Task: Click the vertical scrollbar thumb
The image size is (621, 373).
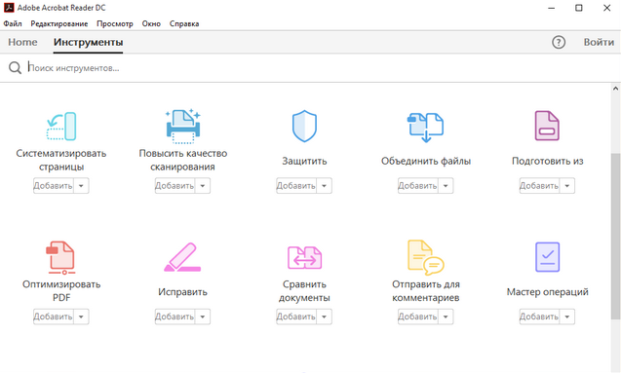Action: click(x=615, y=236)
